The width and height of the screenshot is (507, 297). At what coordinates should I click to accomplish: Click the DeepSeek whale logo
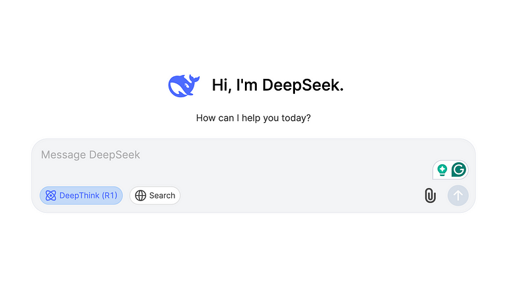tap(184, 85)
